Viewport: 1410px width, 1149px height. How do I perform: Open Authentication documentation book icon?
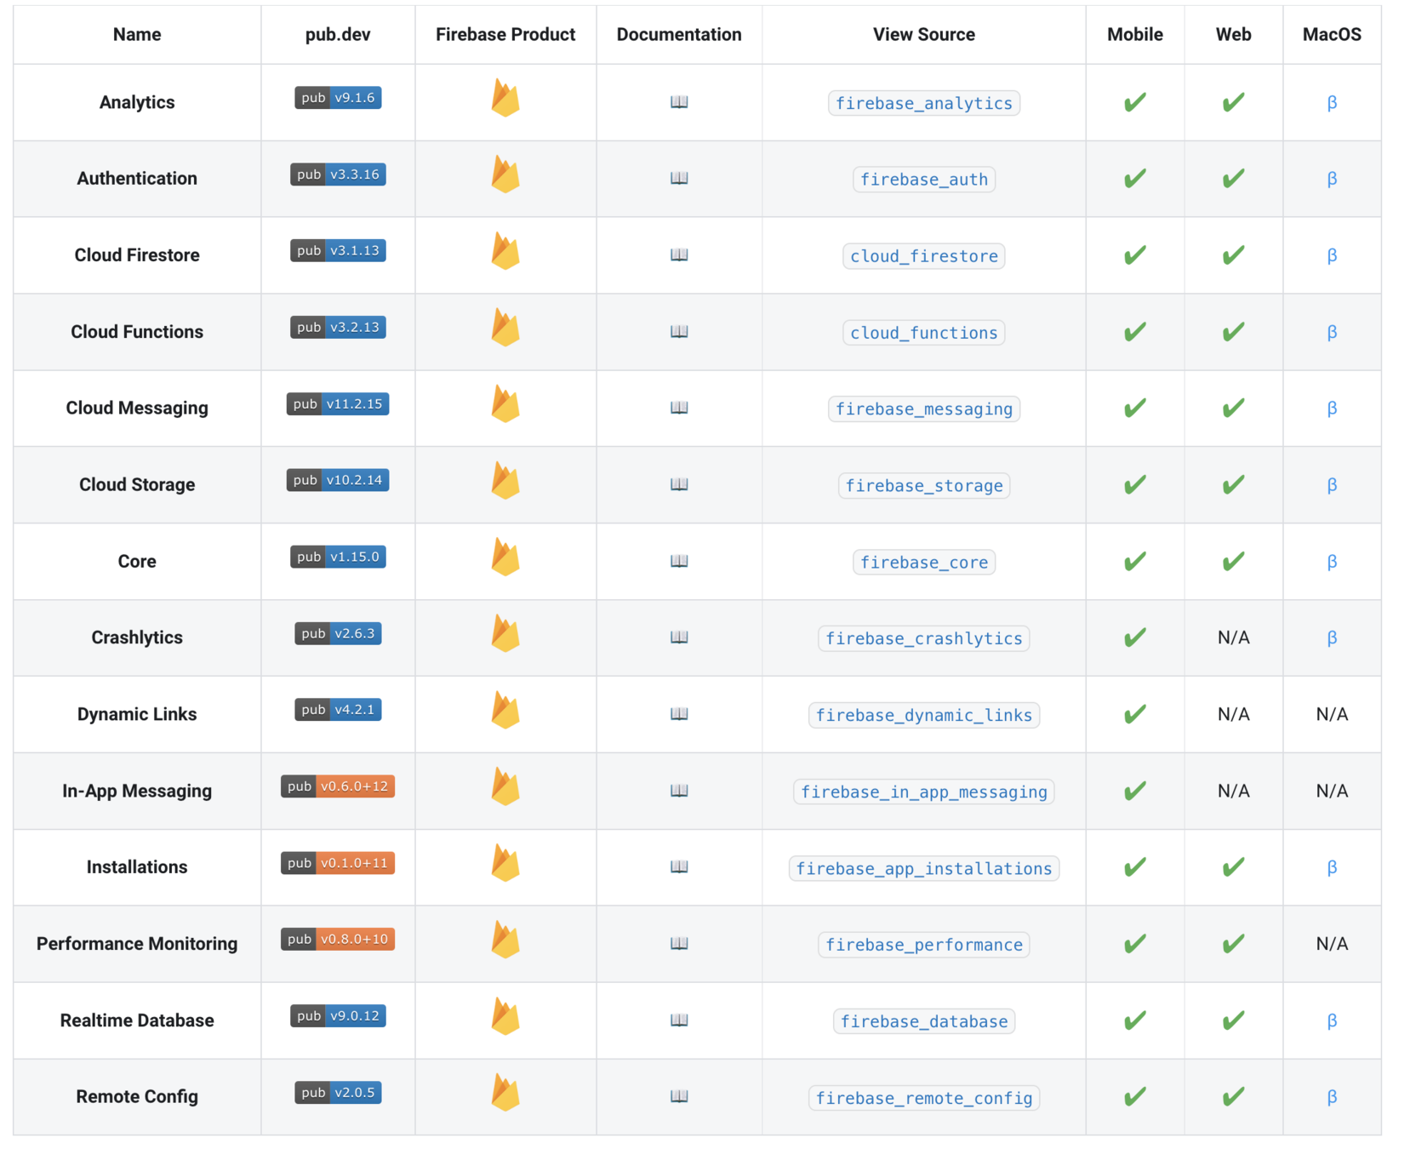click(679, 178)
